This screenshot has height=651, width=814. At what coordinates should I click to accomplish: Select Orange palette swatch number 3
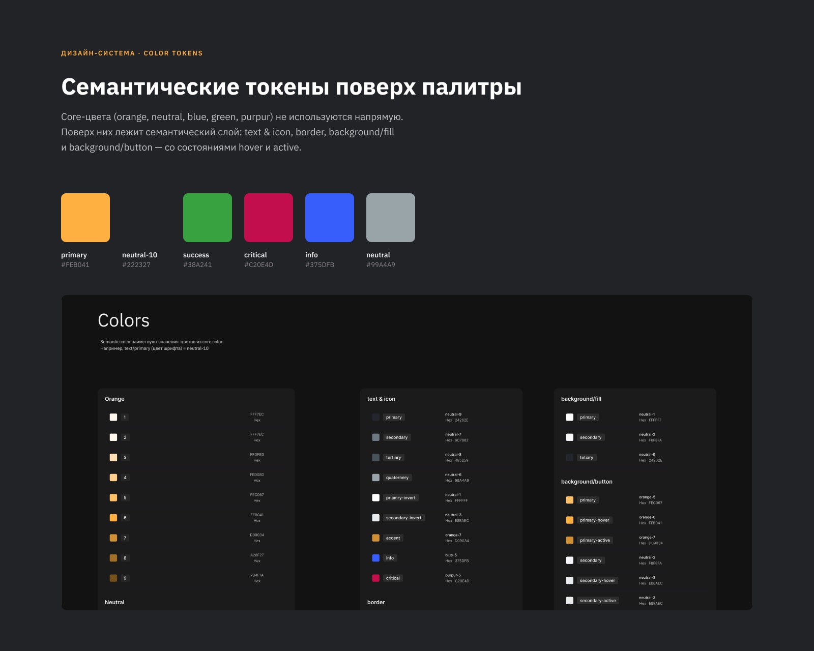113,457
